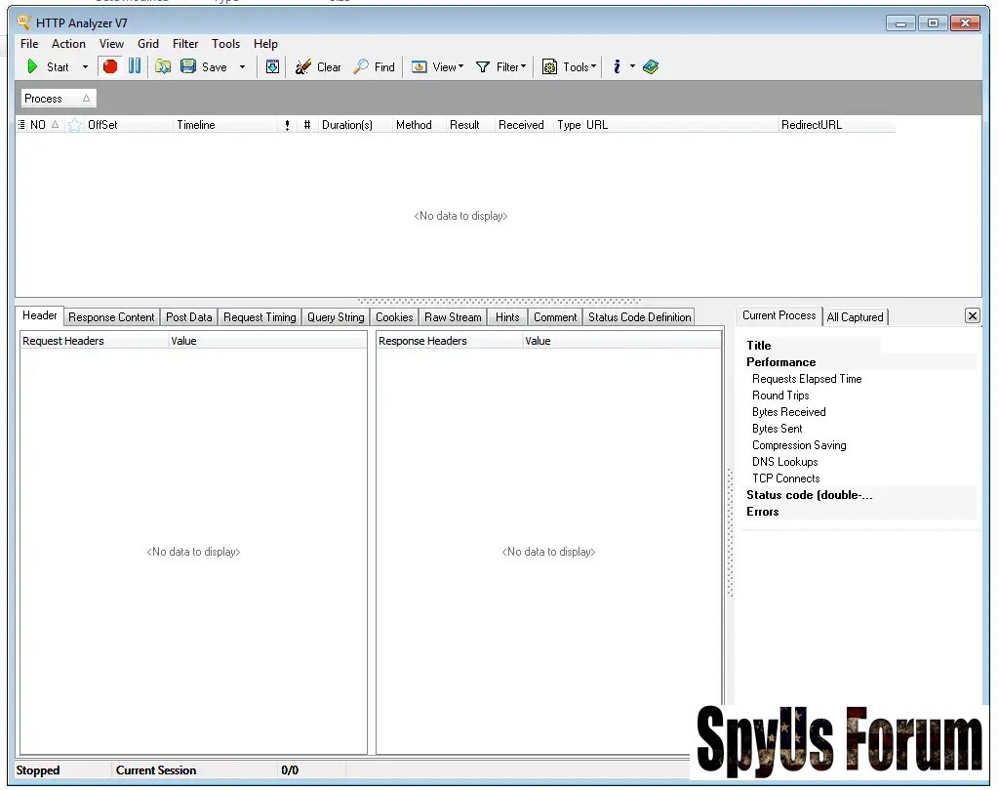Switch to the Raw Stream tab
The height and width of the screenshot is (790, 999).
coord(453,317)
